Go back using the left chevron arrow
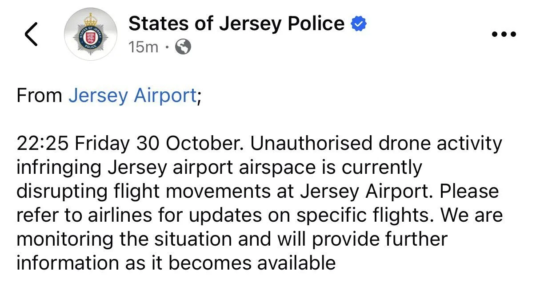Image resolution: width=536 pixels, height=286 pixels. [x=31, y=34]
